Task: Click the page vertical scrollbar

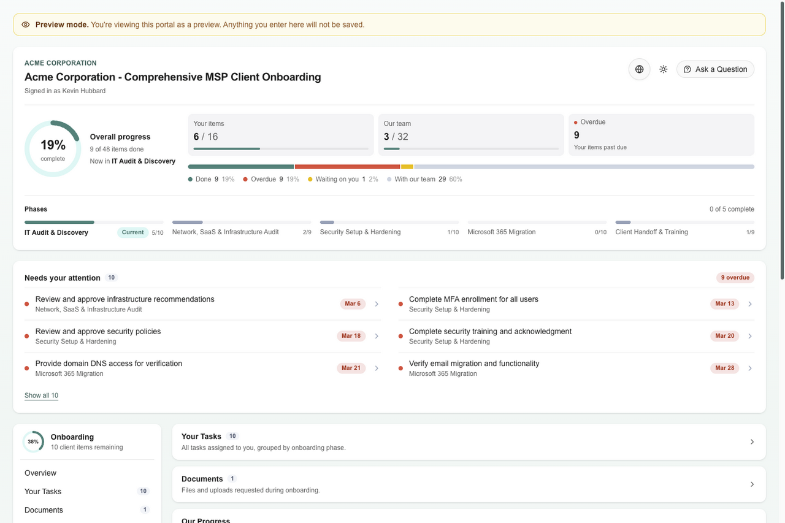Action: pyautogui.click(x=781, y=140)
